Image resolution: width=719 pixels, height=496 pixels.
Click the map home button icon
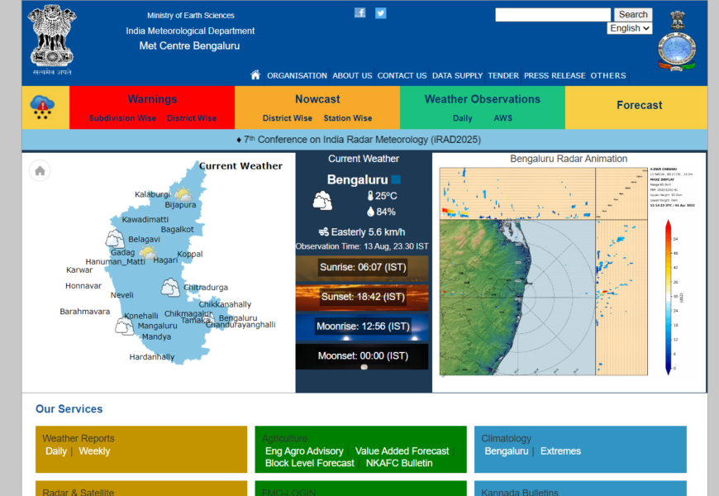click(x=40, y=171)
